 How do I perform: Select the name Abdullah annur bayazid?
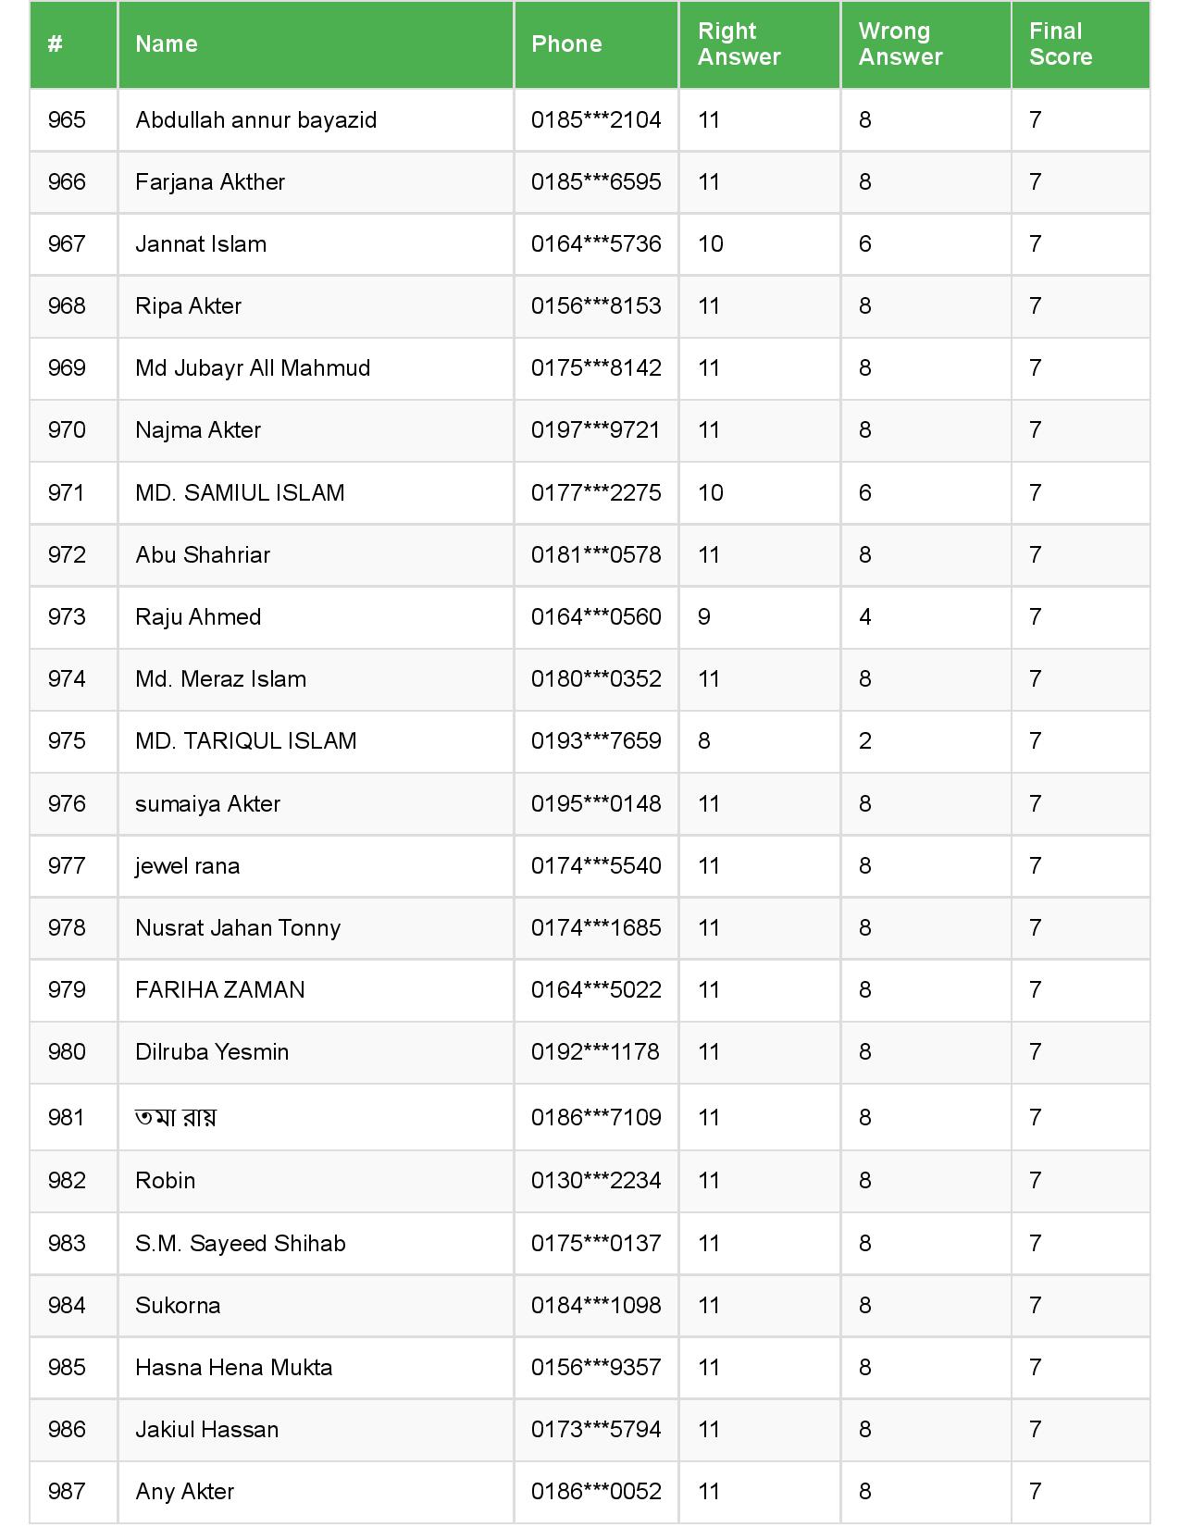[255, 120]
